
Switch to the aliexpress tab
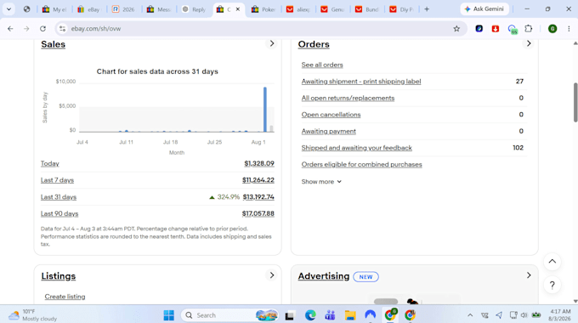click(x=297, y=9)
